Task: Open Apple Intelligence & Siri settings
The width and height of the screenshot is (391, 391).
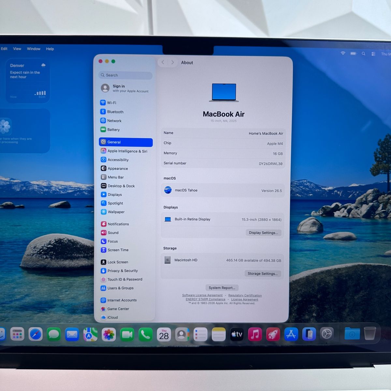Action: click(x=126, y=151)
